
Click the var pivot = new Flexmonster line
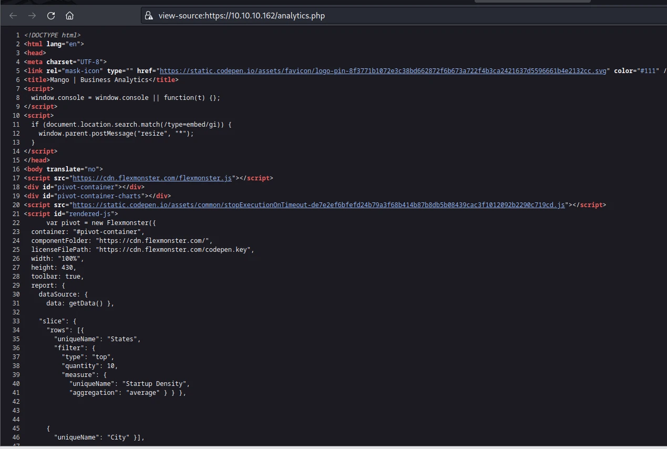pos(101,222)
